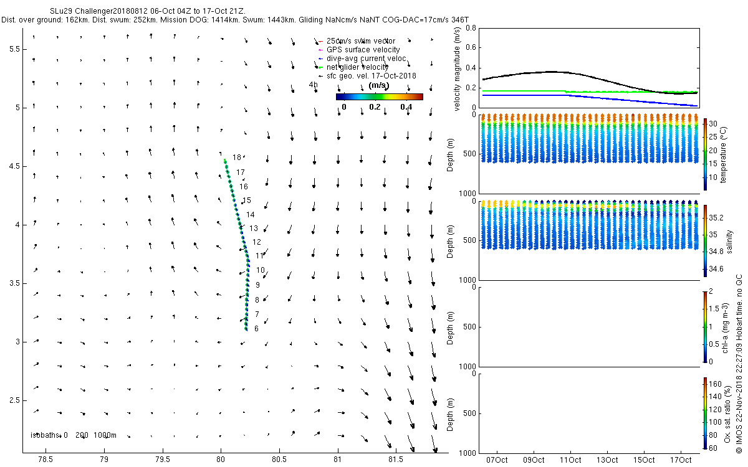Click the '(m/s)' label above the speed colorbar
748x467 pixels.
pos(379,85)
